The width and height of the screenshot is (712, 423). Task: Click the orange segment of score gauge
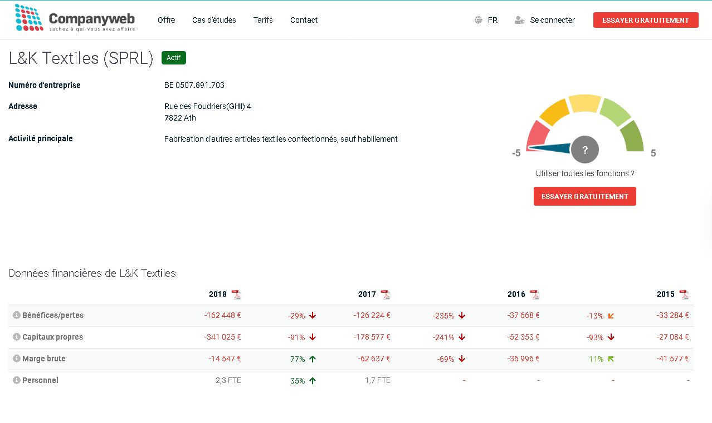555,111
